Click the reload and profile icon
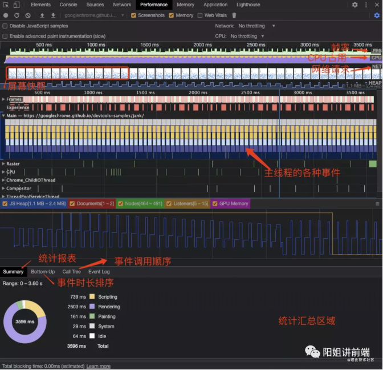The image size is (383, 370). coord(17,15)
